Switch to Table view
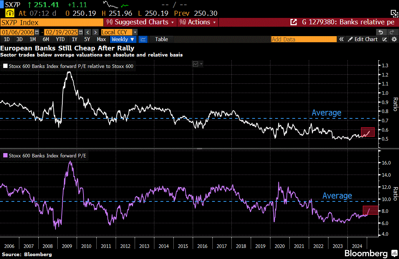Image resolution: width=399 pixels, height=259 pixels. 162,39
